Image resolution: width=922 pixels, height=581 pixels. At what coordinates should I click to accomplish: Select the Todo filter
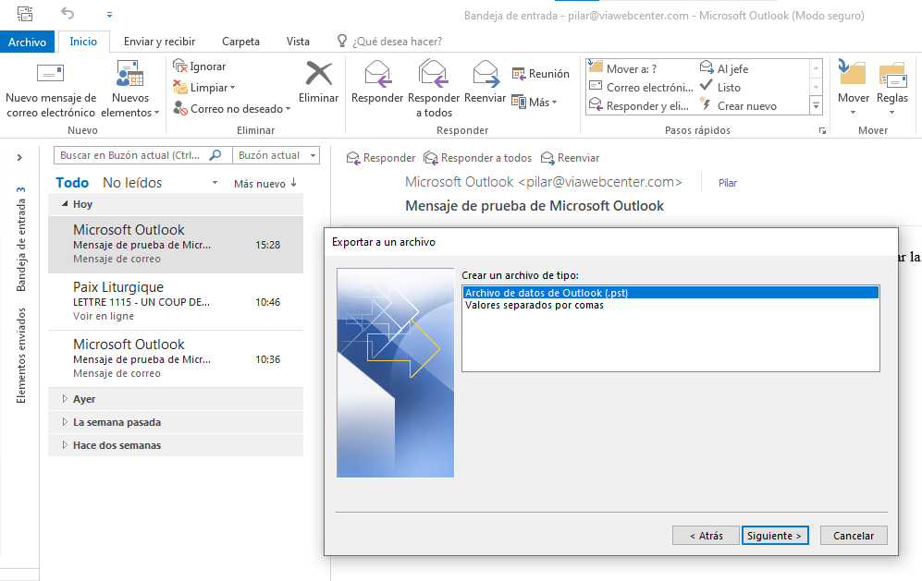pos(72,183)
